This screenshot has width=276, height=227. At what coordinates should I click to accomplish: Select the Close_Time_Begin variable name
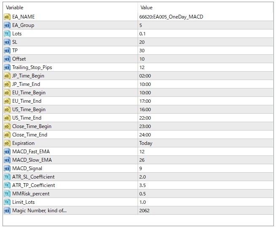tap(32, 126)
